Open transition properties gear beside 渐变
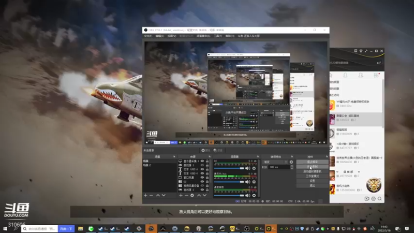The height and width of the screenshot is (233, 414). (x=291, y=162)
